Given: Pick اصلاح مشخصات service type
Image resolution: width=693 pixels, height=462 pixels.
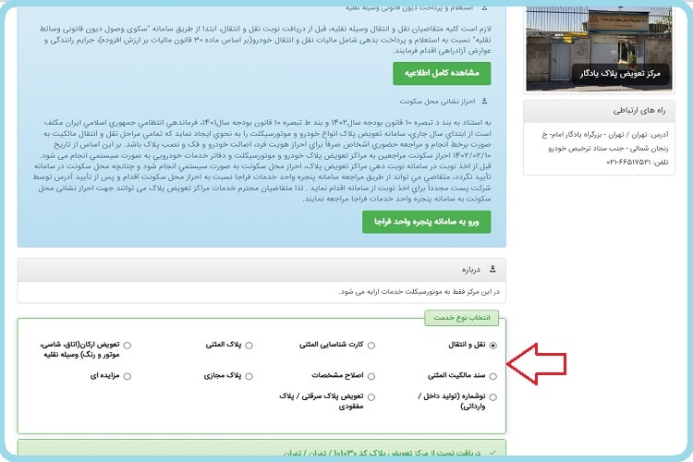Looking at the screenshot, I should pyautogui.click(x=371, y=376).
